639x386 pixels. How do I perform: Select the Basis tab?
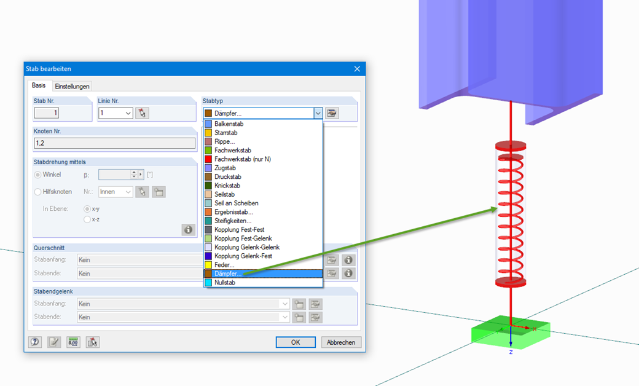tap(39, 86)
